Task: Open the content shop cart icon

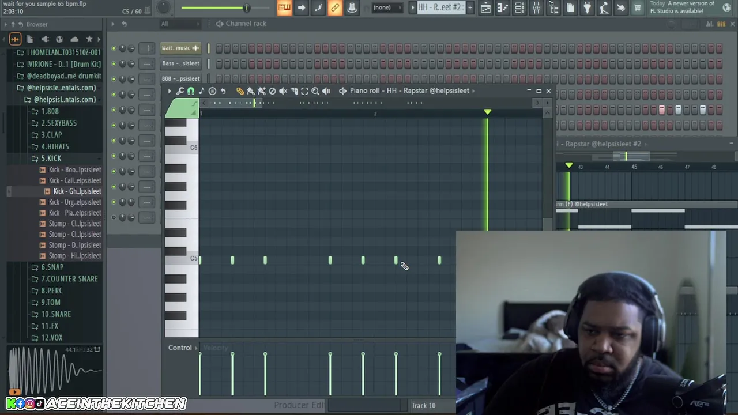Action: coord(638,7)
